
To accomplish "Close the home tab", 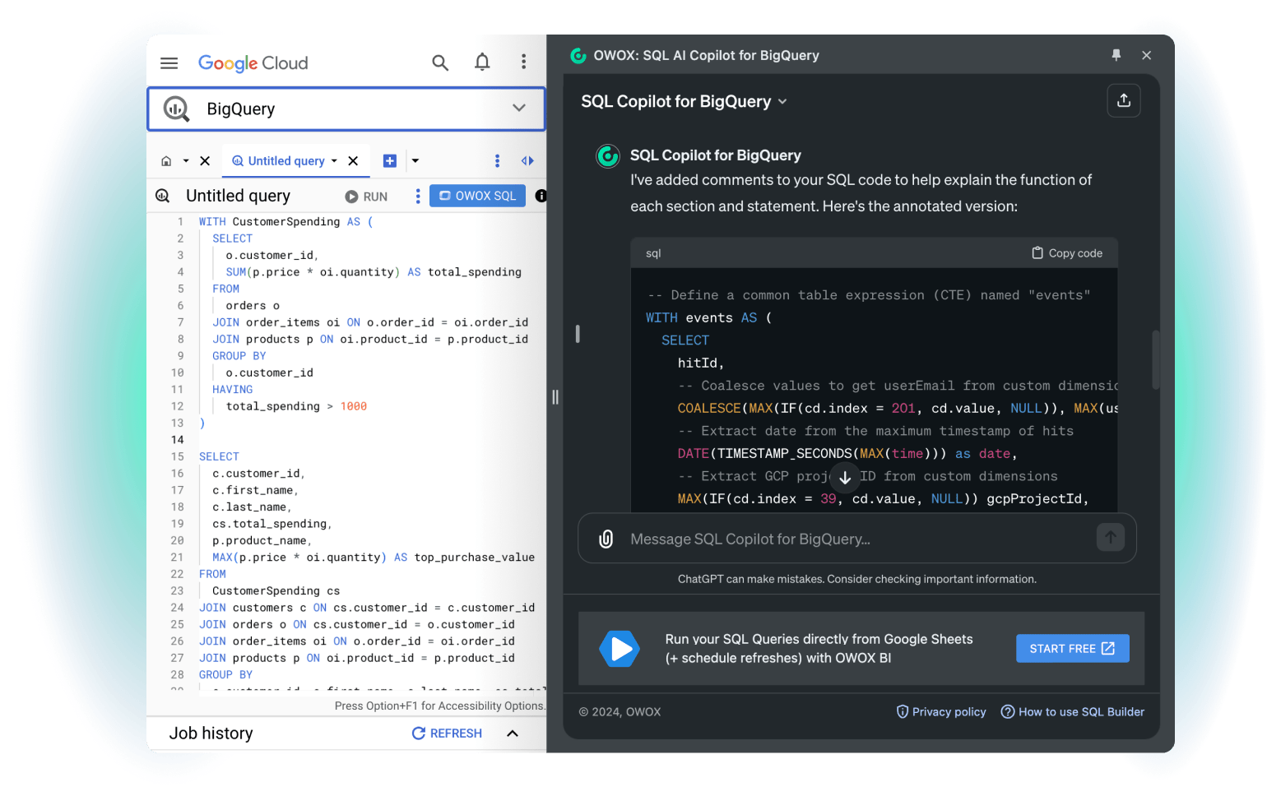I will [205, 161].
